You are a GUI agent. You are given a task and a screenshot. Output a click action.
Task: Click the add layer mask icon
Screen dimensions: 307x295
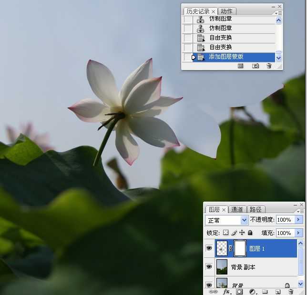tap(239, 291)
